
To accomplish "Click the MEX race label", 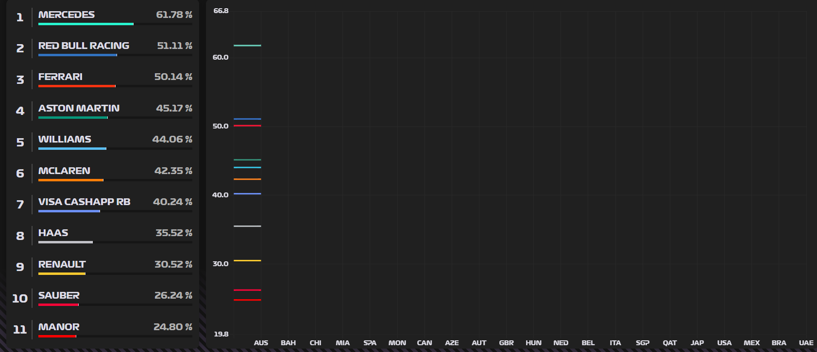I will pyautogui.click(x=751, y=343).
